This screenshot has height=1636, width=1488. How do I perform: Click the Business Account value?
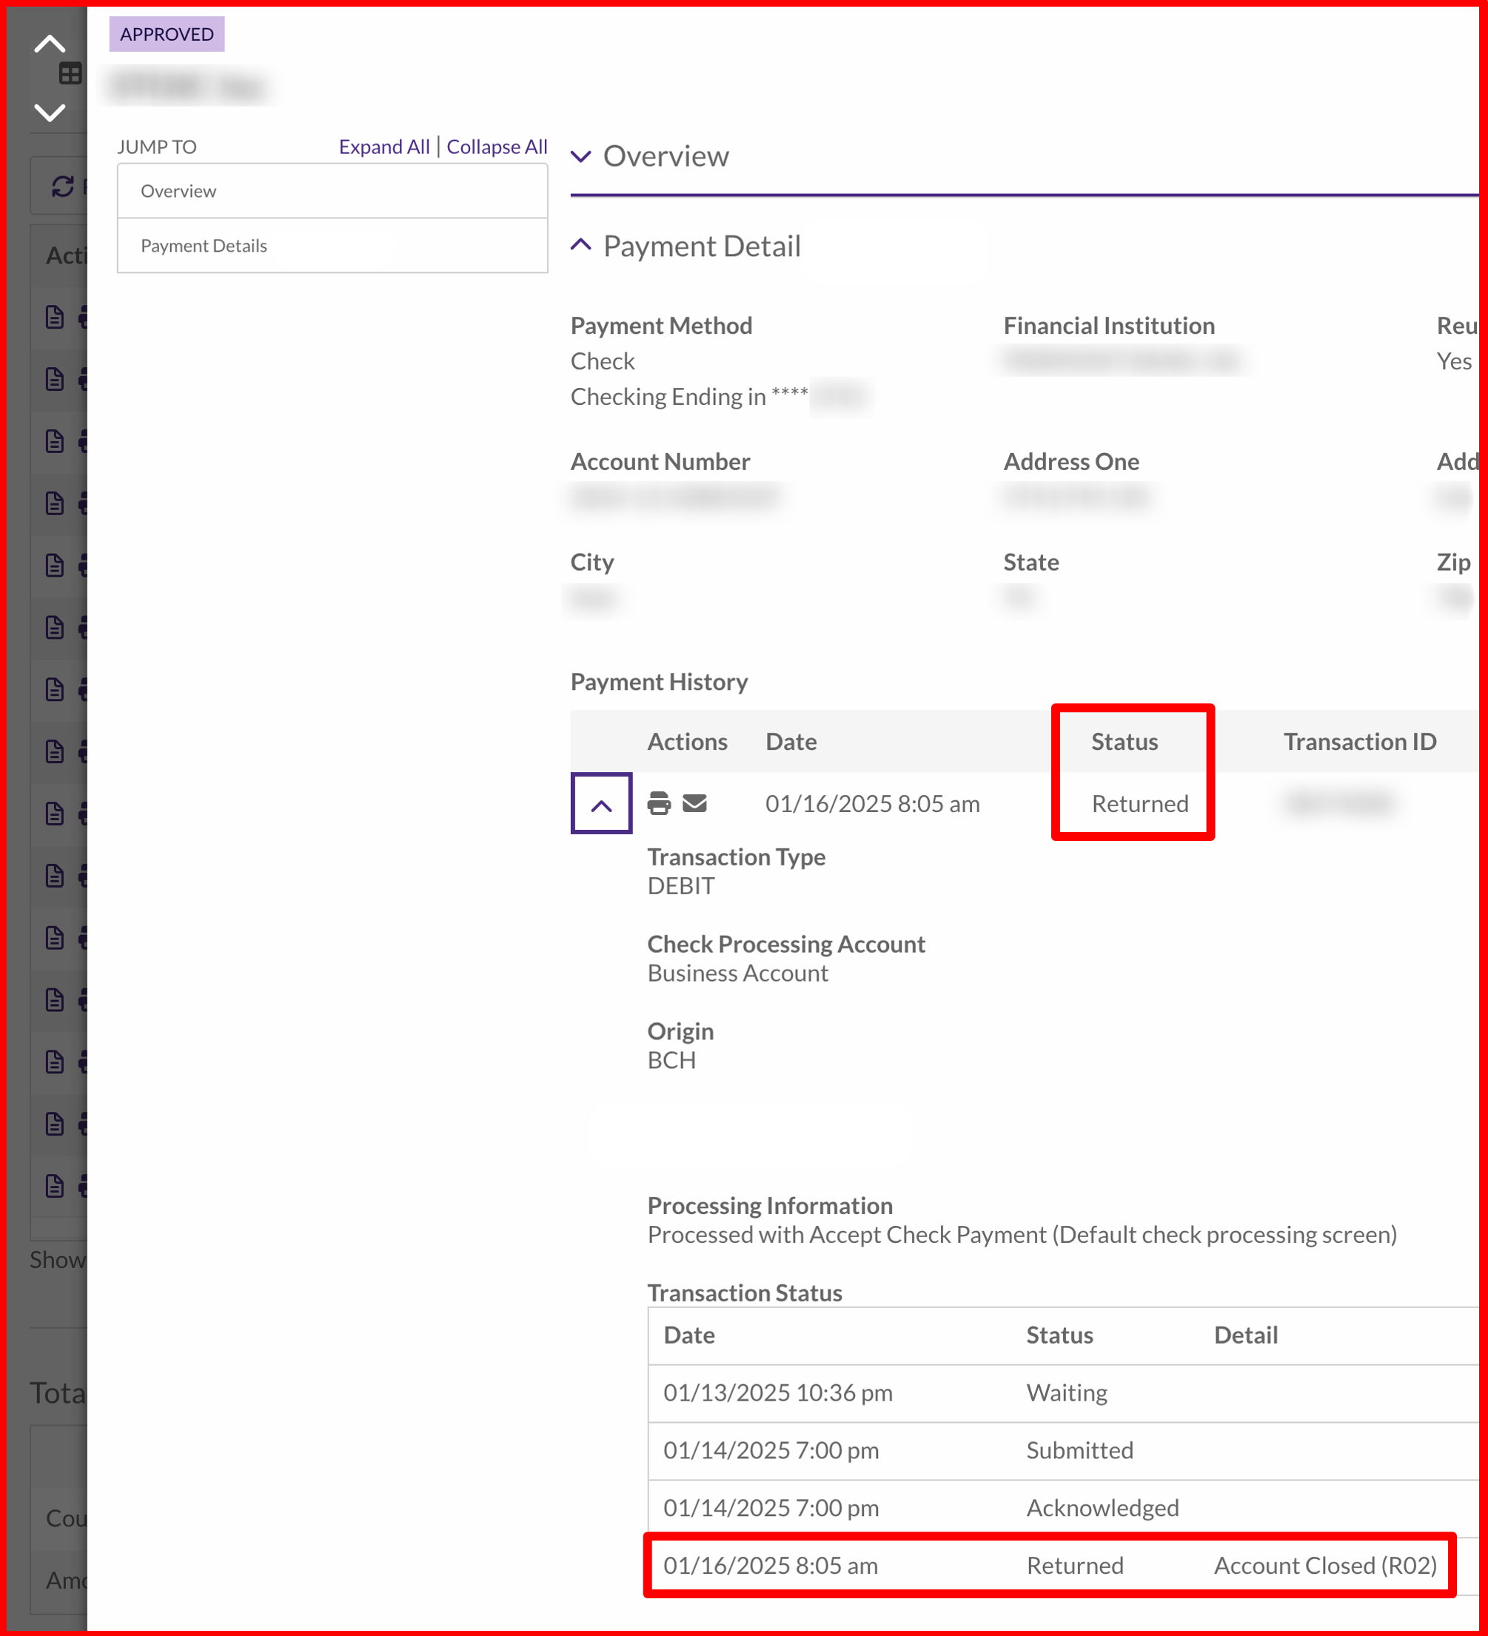(x=737, y=973)
